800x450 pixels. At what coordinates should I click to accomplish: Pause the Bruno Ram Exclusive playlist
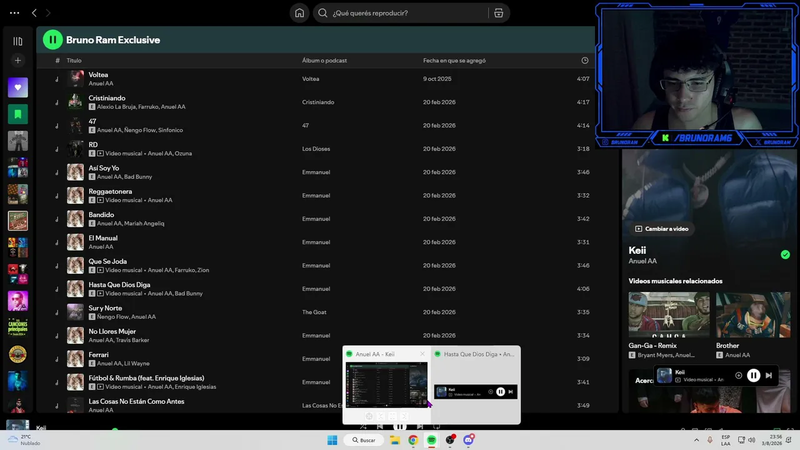52,39
